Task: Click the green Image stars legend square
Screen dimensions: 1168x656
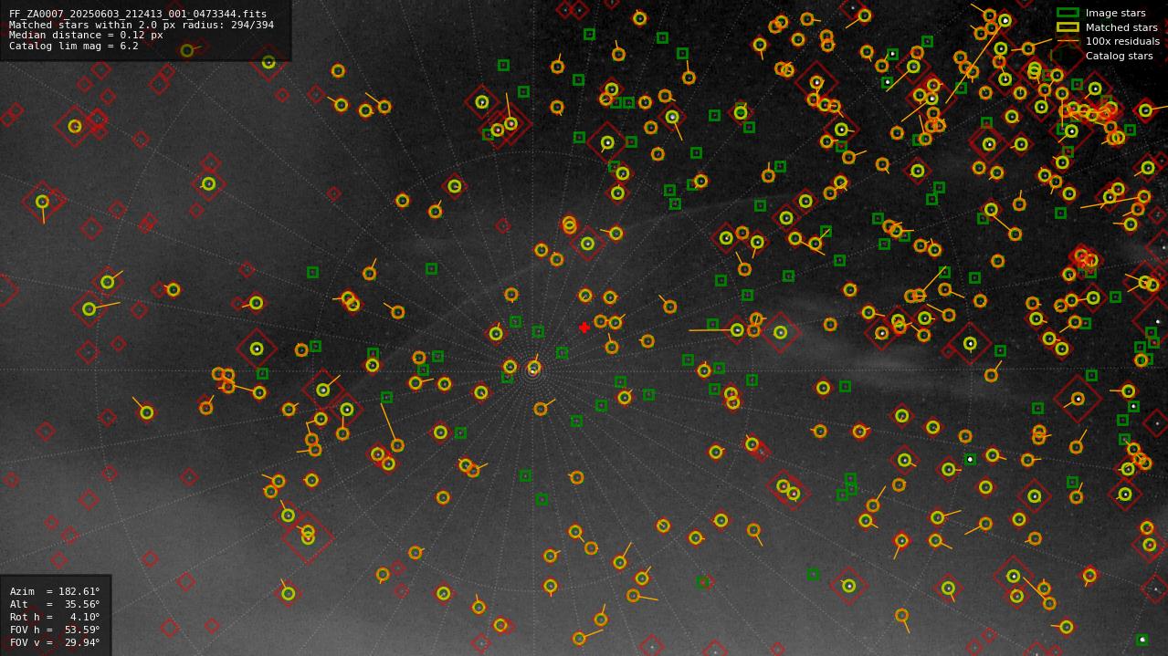Action: tap(1068, 13)
